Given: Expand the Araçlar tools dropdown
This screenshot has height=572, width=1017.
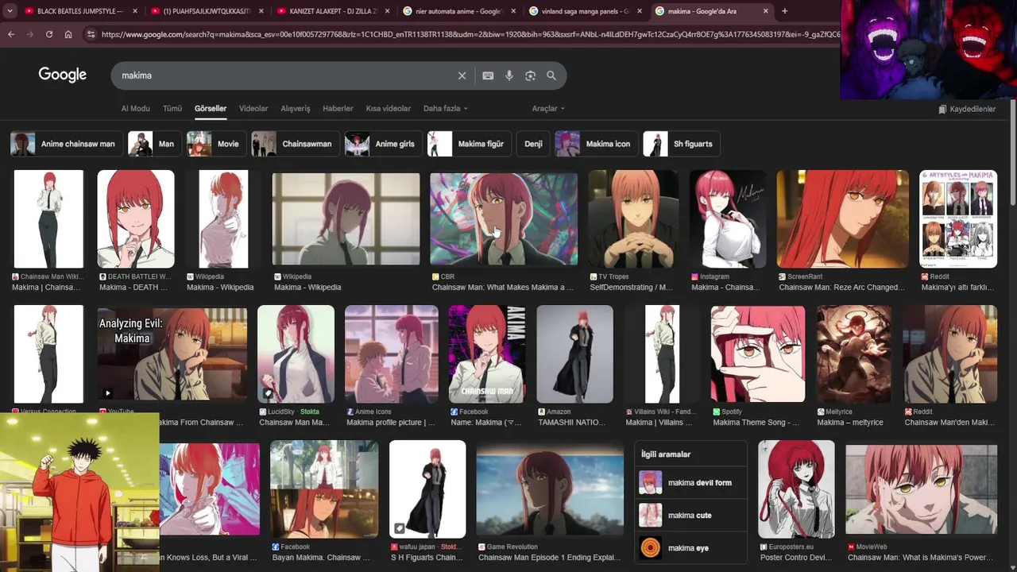Looking at the screenshot, I should (x=548, y=108).
